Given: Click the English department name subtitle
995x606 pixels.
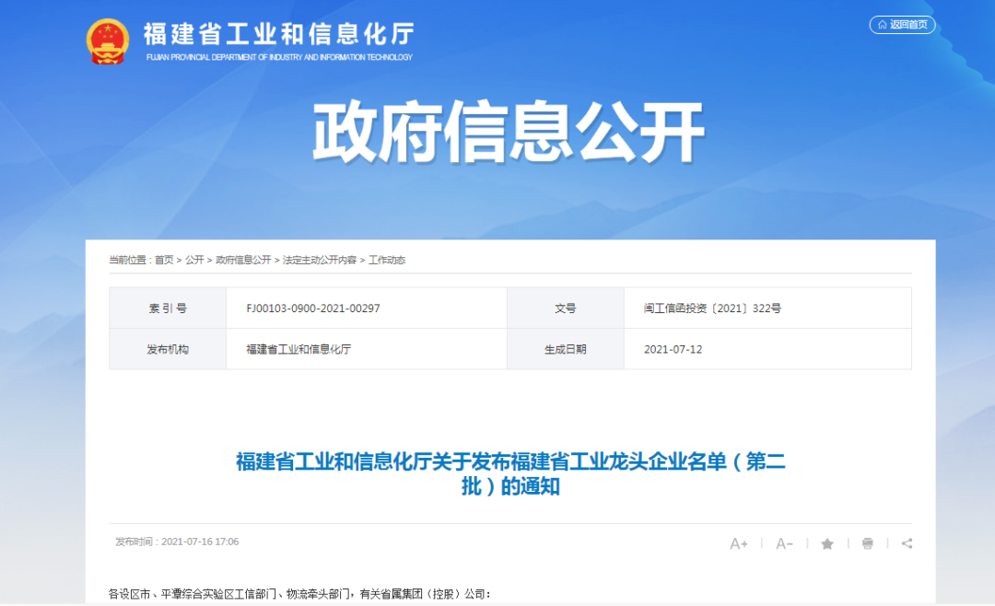Looking at the screenshot, I should [279, 57].
